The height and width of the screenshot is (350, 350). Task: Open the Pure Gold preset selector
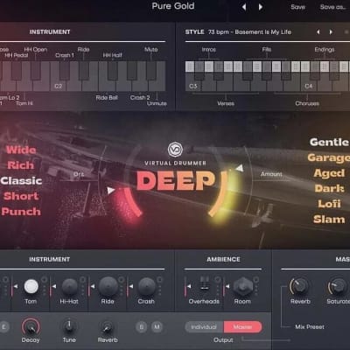[x=173, y=6]
